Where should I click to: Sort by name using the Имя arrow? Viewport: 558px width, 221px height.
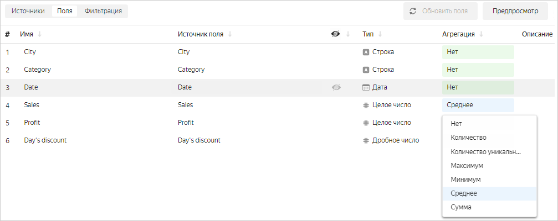point(39,34)
